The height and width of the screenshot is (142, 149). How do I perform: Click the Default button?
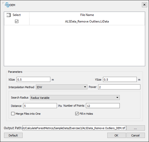point(13,135)
